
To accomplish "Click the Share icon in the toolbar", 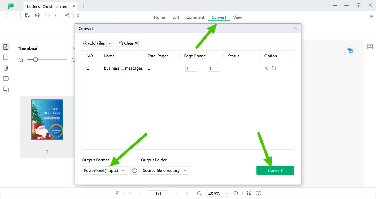I will (x=67, y=15).
